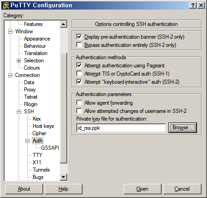Click the Help button

[x=64, y=189]
